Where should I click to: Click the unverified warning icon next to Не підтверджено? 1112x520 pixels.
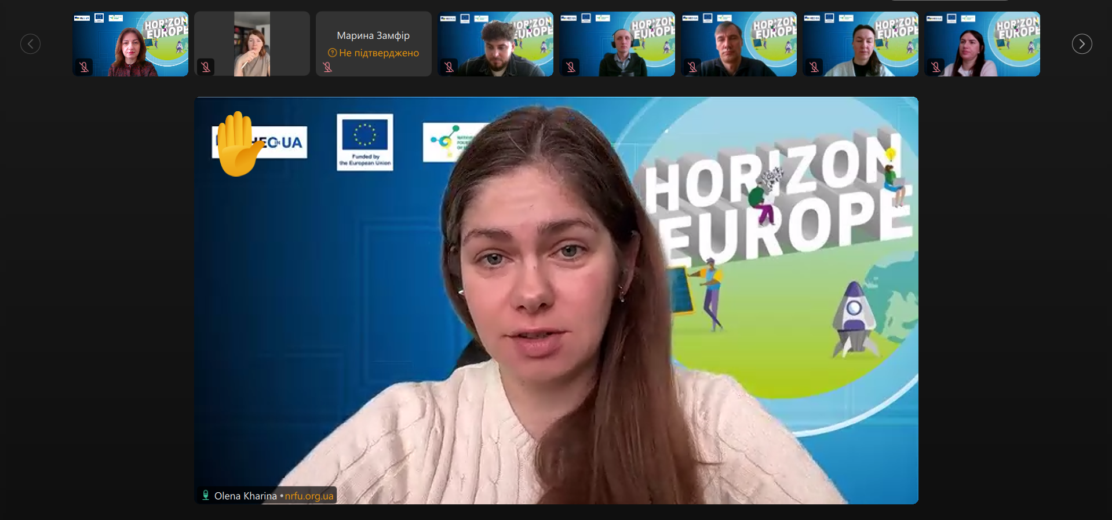(x=332, y=53)
